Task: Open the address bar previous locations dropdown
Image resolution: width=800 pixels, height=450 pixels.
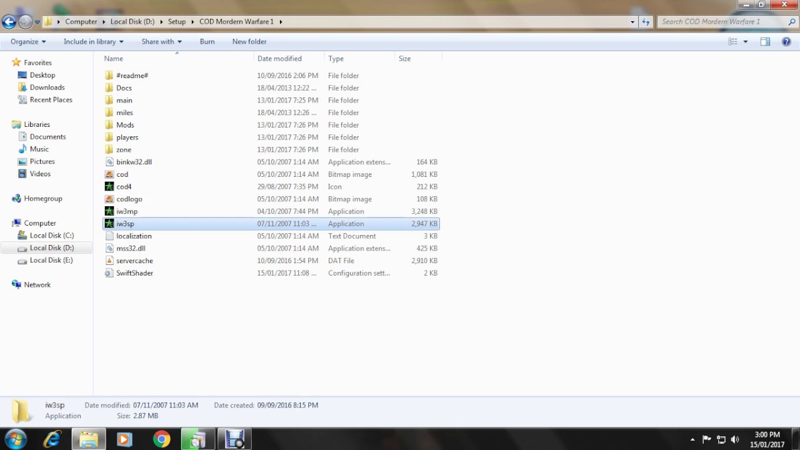Action: 632,21
